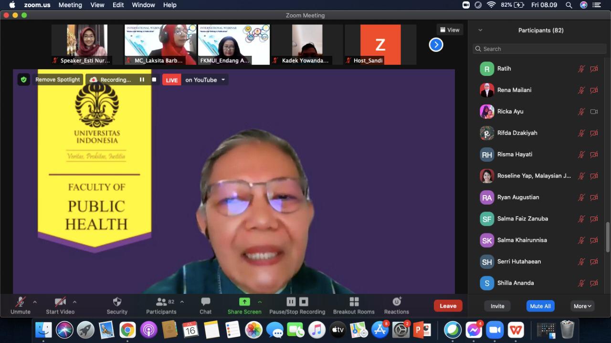Open the Meeting menu in the menu bar

(x=70, y=5)
